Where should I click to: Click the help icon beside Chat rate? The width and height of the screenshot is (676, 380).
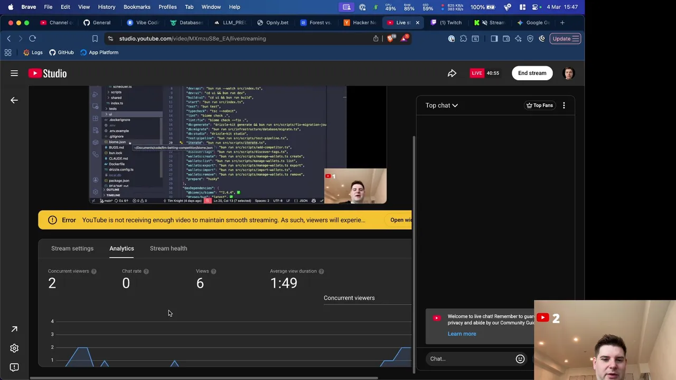[x=146, y=271]
